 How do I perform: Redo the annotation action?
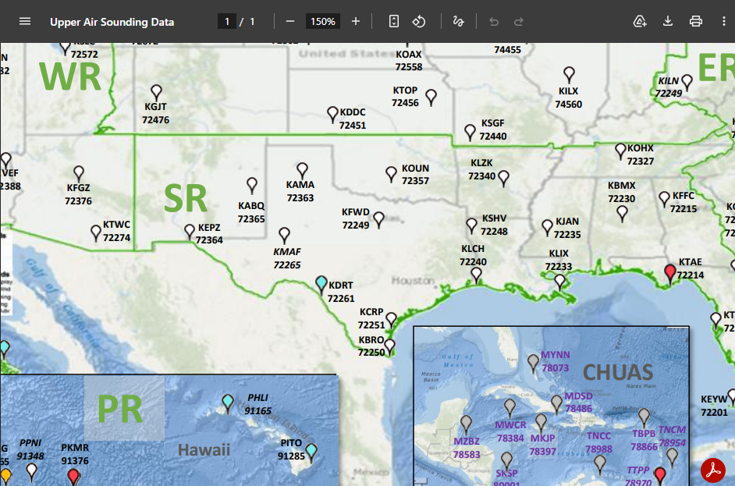tap(519, 21)
